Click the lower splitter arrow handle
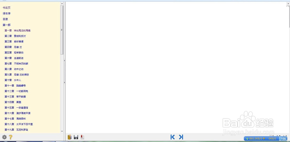Image resolution: width=290 pixels, height=142 pixels. coord(65,82)
